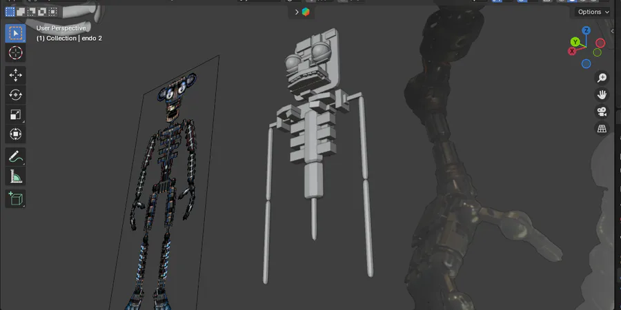Click the hollow green negative Y circle

[x=598, y=52]
